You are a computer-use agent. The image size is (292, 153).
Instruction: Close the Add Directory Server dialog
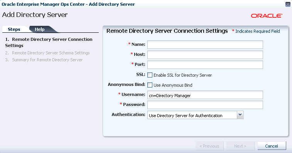(288, 4)
